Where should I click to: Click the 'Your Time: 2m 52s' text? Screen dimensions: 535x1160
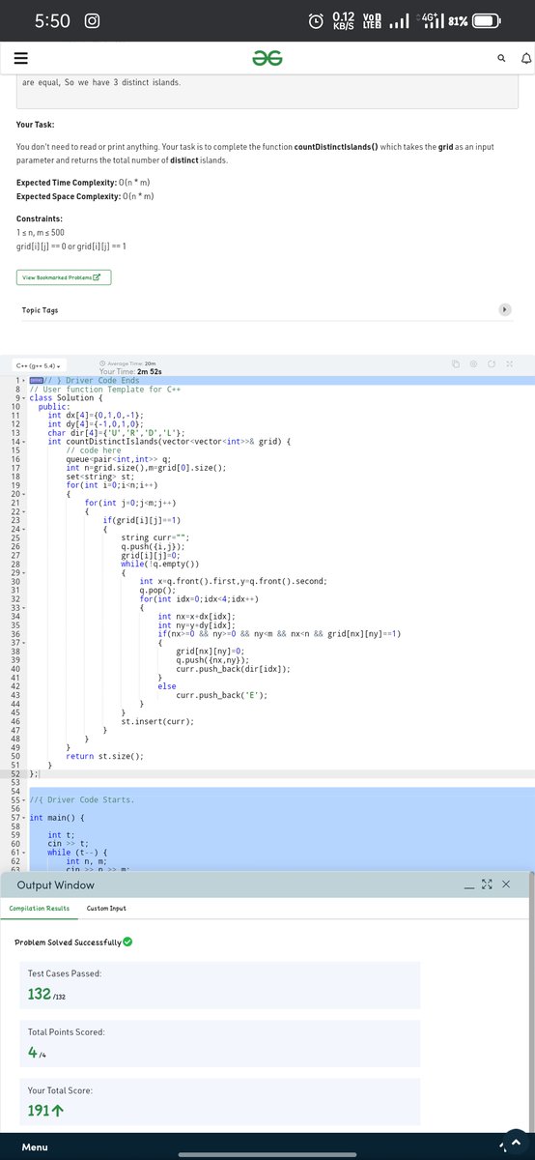(131, 371)
